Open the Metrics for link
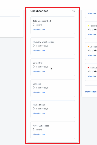The image size is (97, 145). 91,92
